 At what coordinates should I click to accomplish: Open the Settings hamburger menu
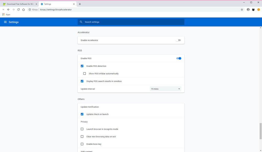[x=5, y=22]
